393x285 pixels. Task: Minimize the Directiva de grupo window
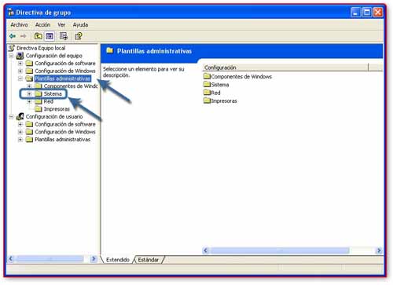click(x=355, y=13)
